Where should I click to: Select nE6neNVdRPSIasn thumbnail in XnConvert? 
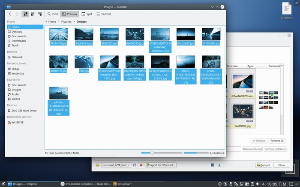tap(243, 81)
